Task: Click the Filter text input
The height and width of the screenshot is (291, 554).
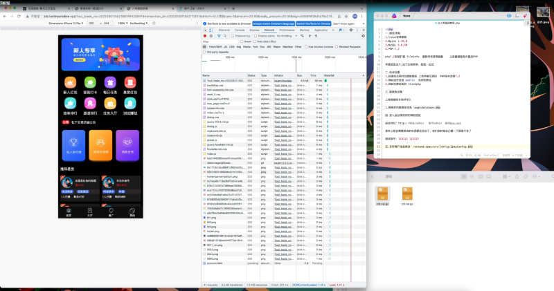Action: pos(220,41)
